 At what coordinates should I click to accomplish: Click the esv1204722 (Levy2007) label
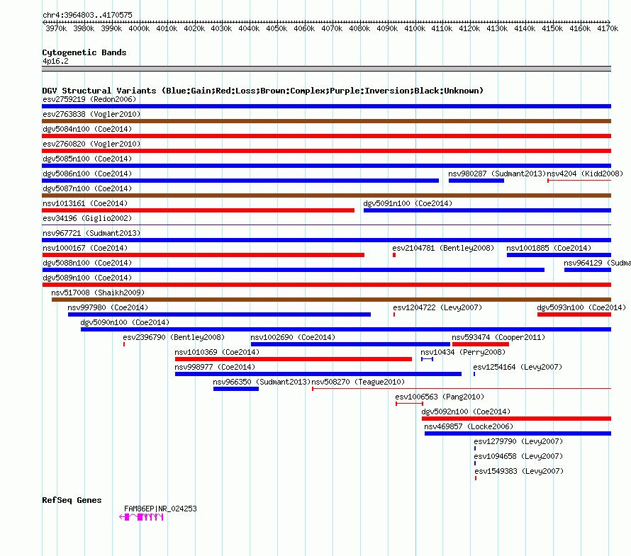(x=437, y=307)
